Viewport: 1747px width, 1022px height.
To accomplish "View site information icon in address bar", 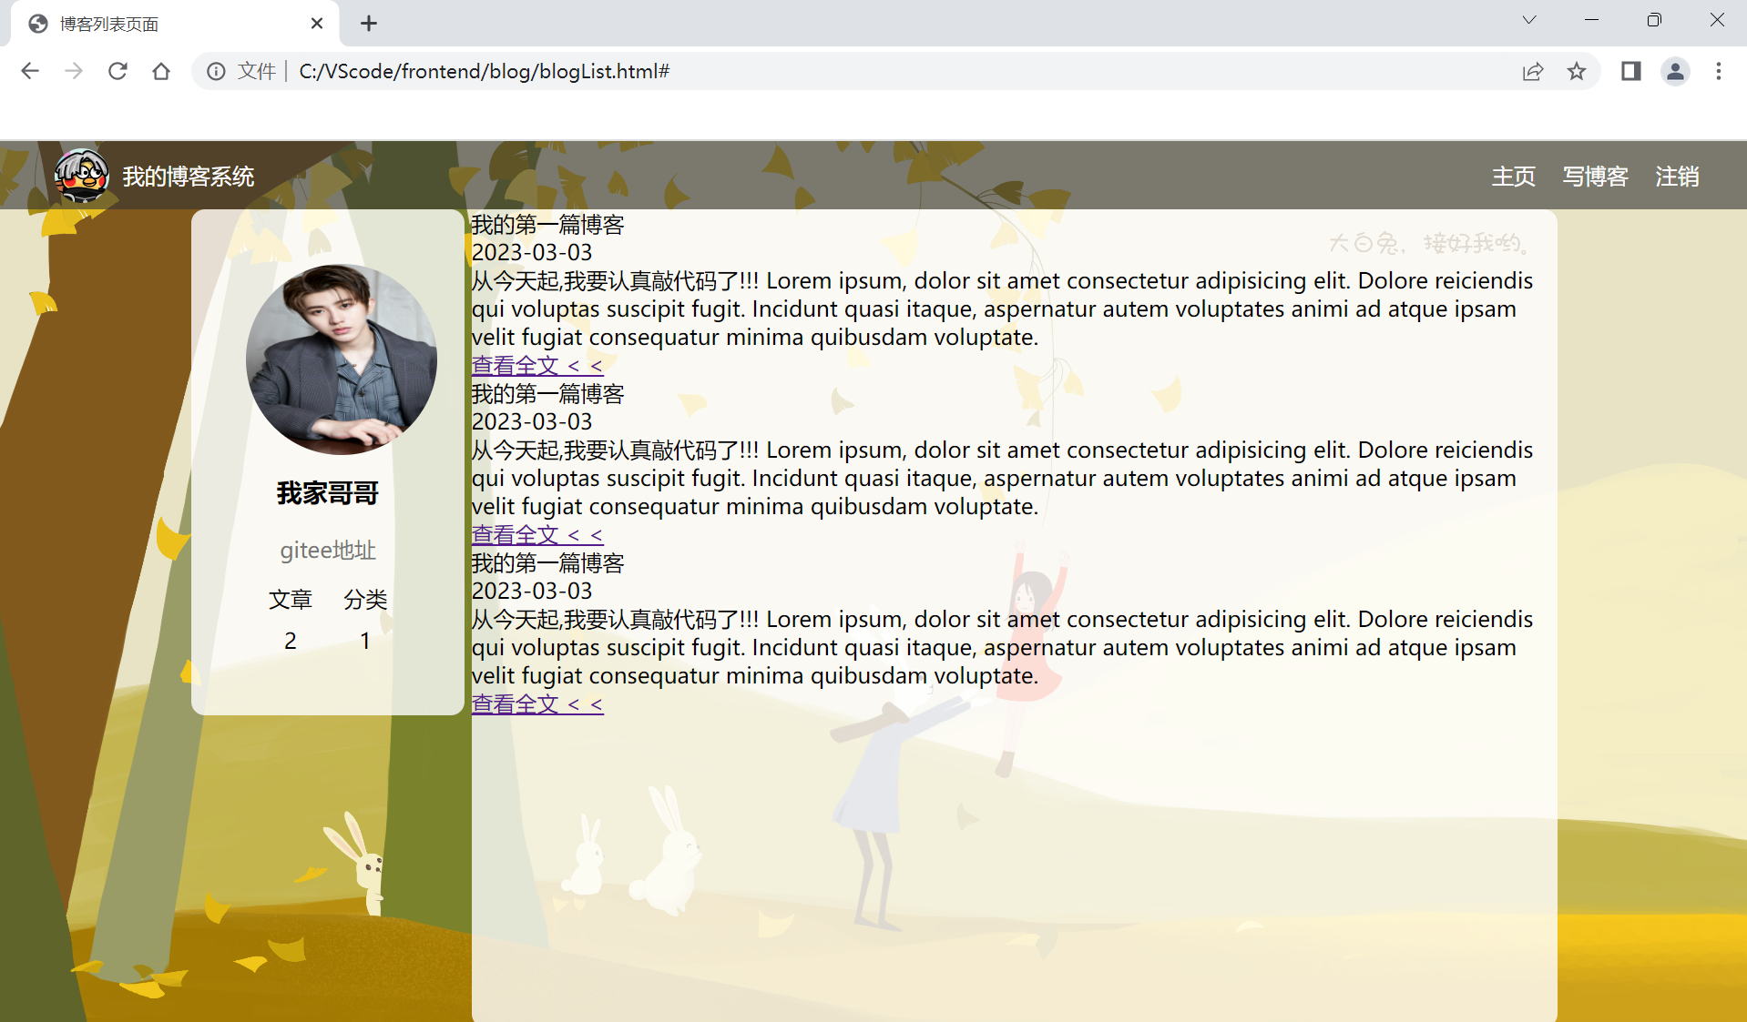I will (x=216, y=71).
